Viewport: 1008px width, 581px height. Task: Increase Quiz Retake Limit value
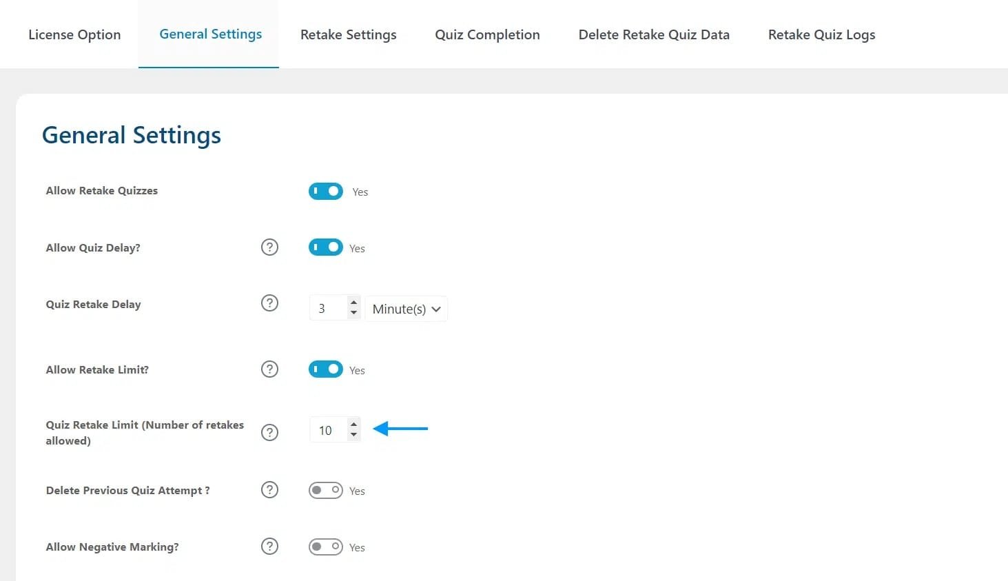point(353,424)
